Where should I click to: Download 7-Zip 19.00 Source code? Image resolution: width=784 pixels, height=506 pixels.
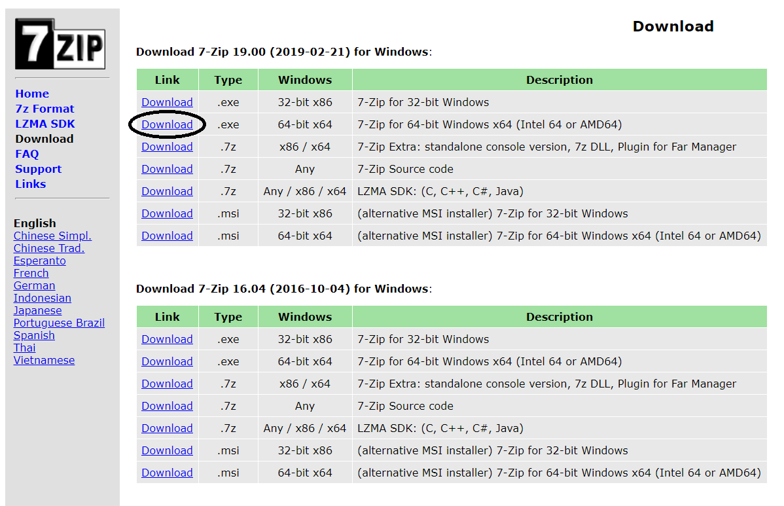[x=167, y=169]
